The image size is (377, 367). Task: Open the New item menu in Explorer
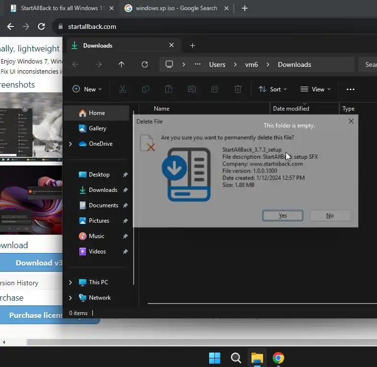tap(87, 89)
